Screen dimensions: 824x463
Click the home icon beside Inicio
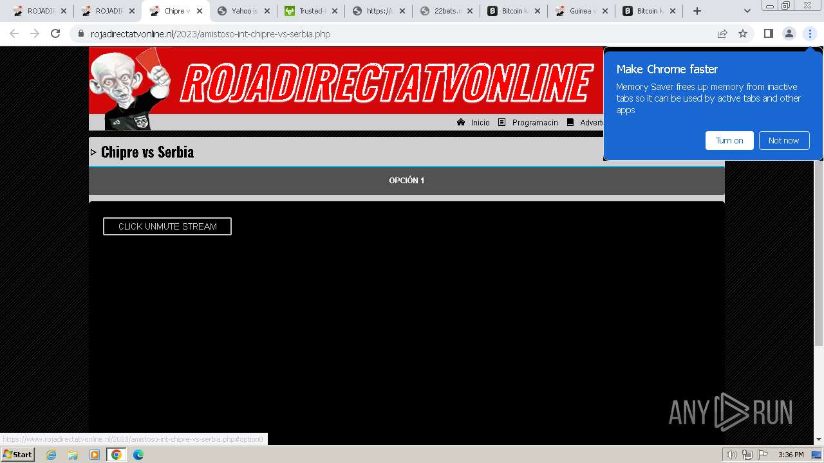[461, 122]
